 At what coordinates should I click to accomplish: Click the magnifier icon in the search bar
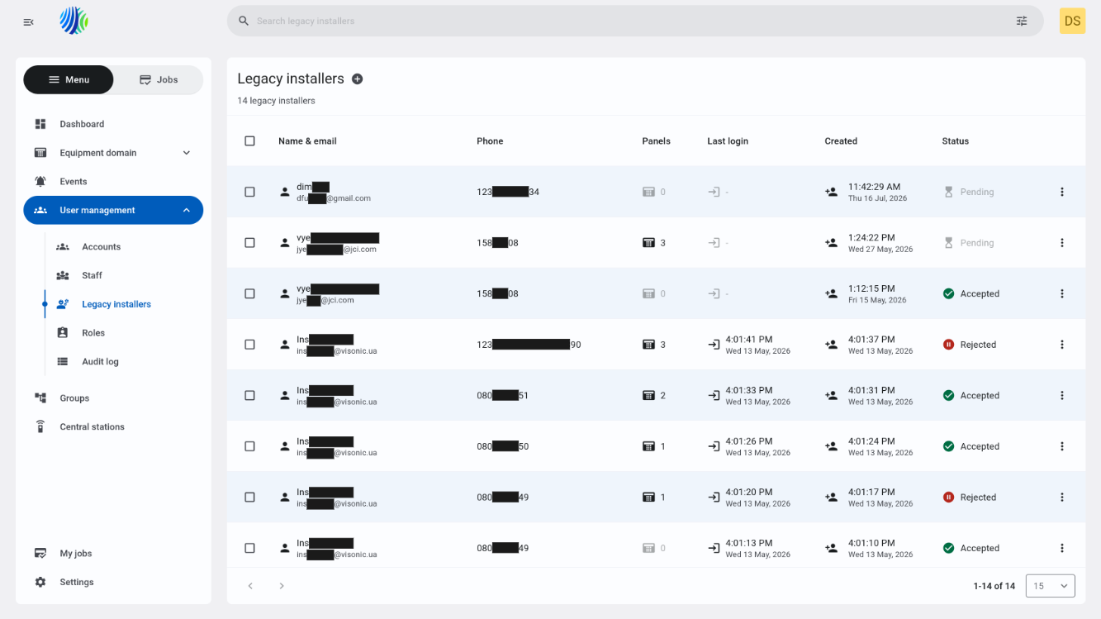pos(244,21)
